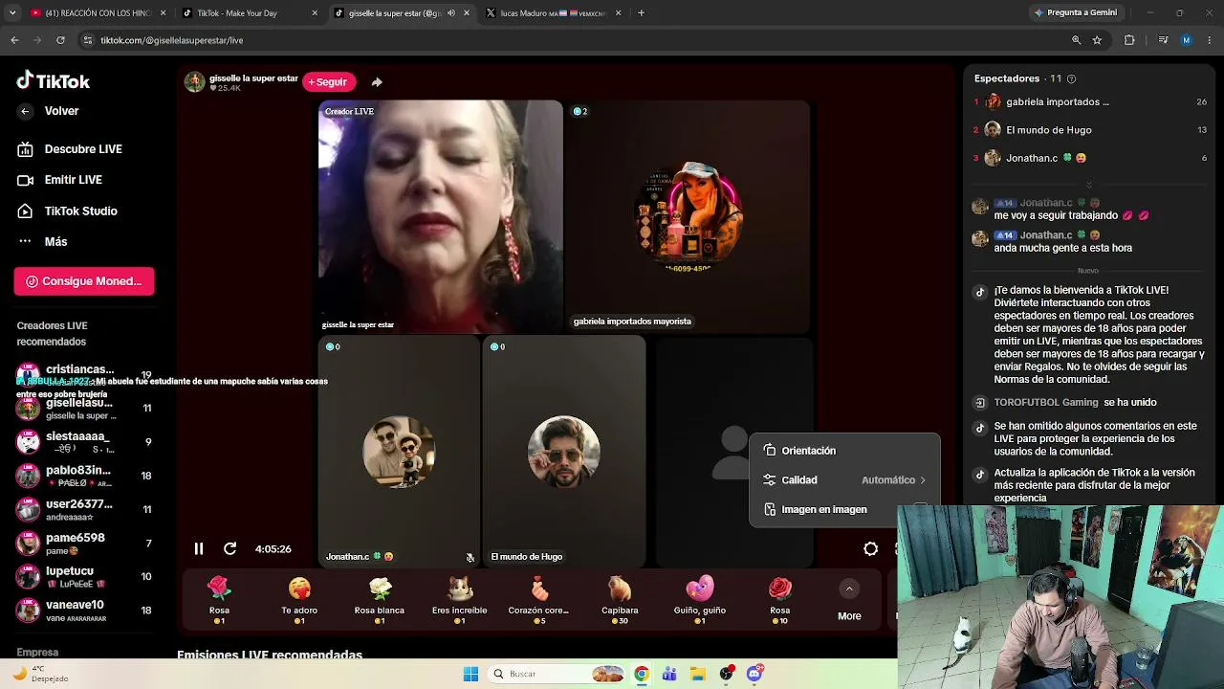Open recommended creator user26377...
This screenshot has width=1224, height=689.
click(x=84, y=509)
